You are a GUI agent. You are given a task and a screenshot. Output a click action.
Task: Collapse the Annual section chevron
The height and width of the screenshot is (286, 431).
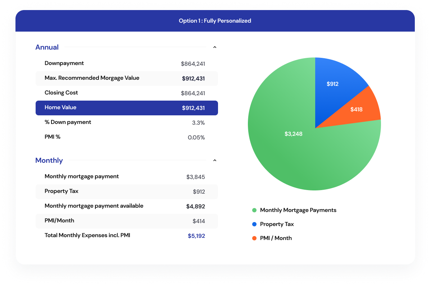pos(215,47)
